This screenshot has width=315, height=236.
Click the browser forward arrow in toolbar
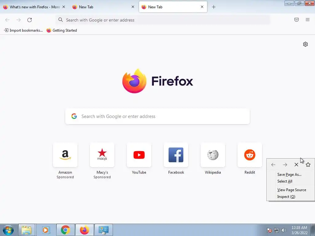click(18, 20)
